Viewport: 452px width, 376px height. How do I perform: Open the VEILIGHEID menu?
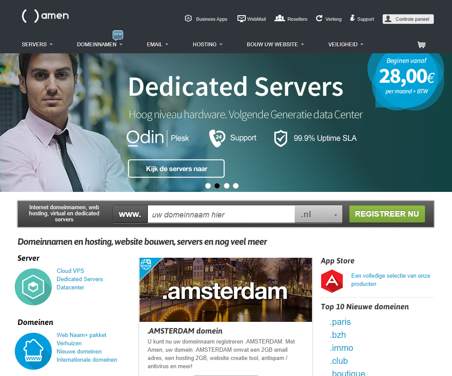coord(343,44)
